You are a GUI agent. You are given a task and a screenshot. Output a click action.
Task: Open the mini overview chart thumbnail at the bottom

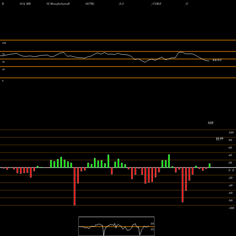[117, 226]
